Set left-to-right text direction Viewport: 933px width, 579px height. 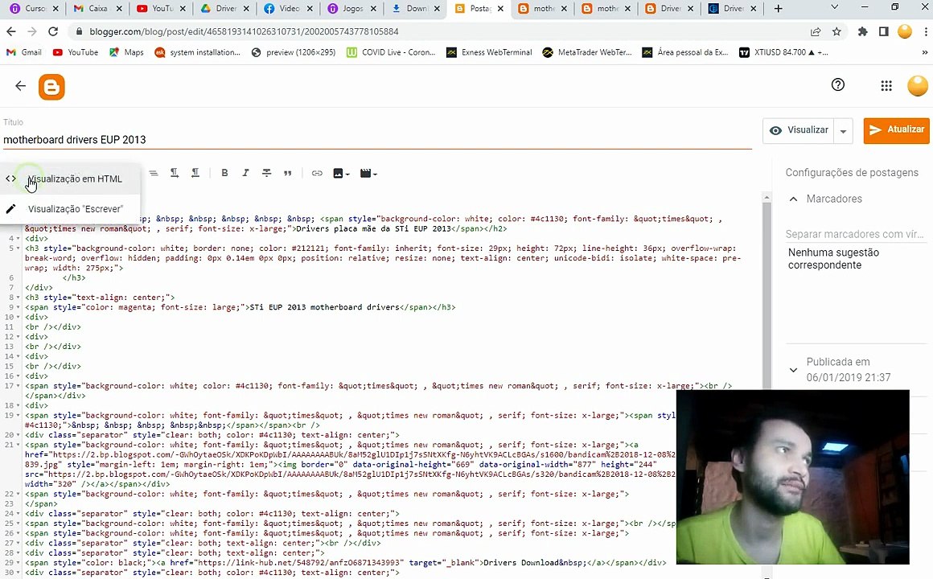tap(175, 173)
